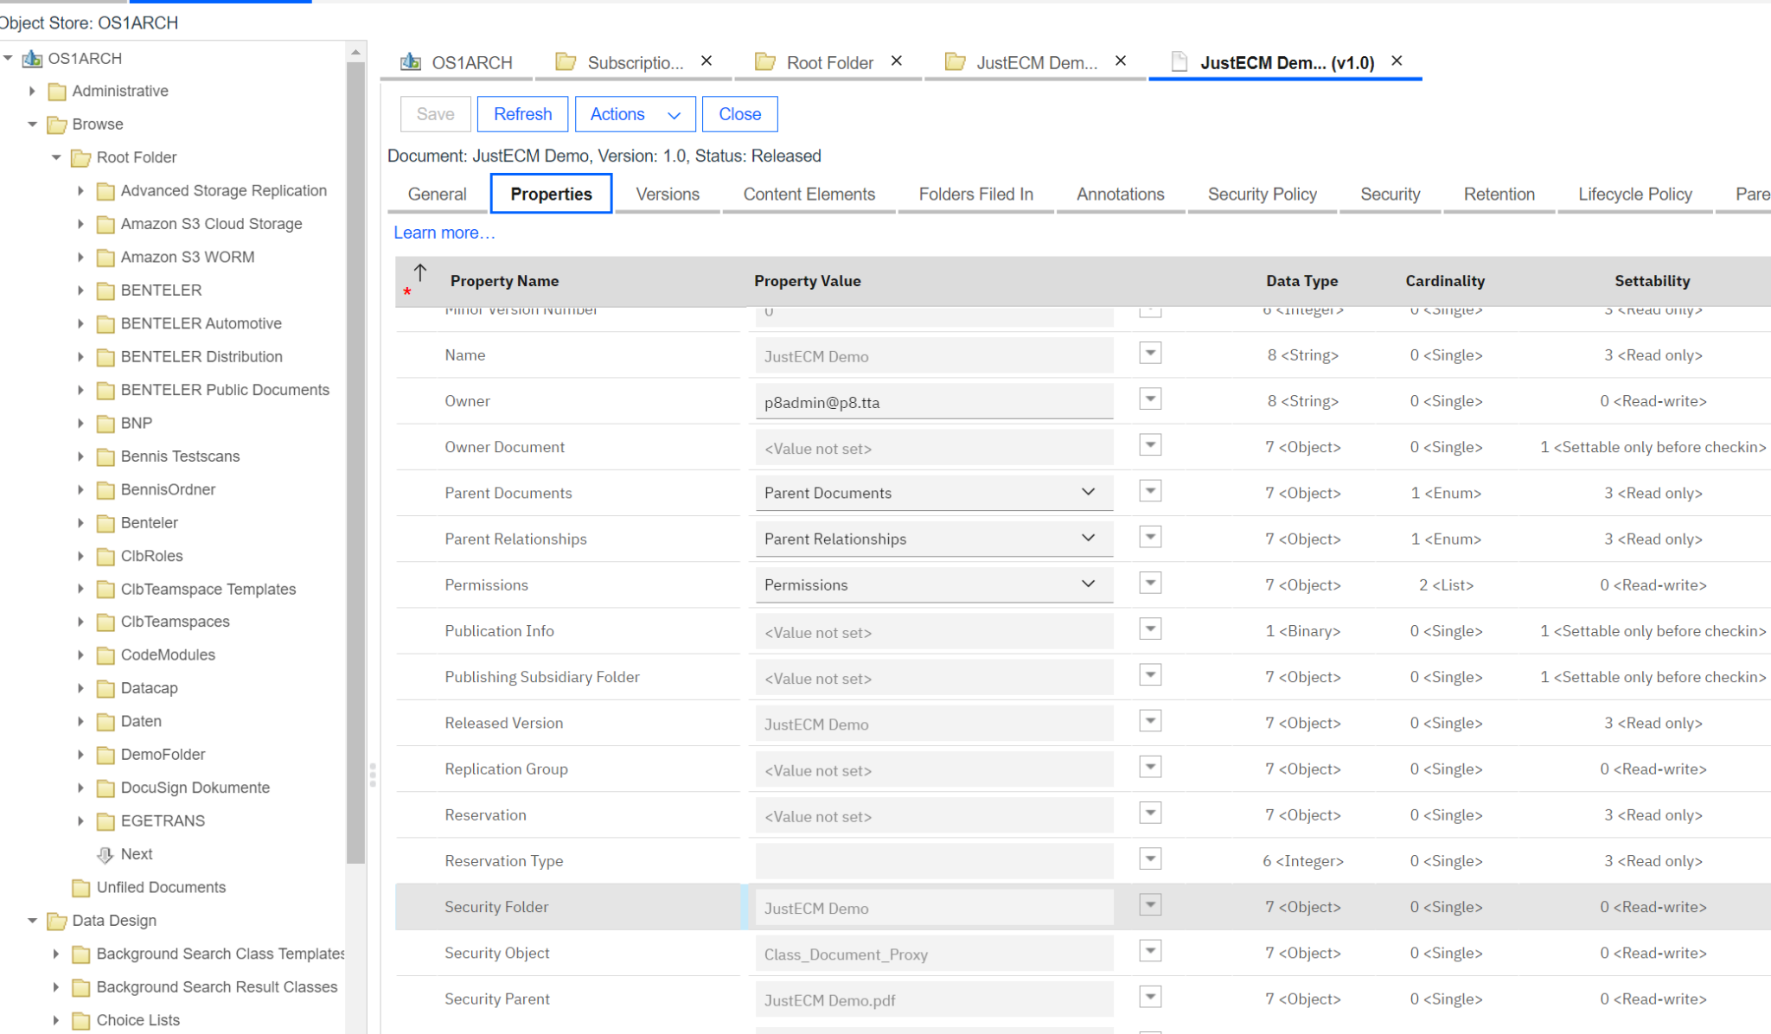Open the Learn more link

tap(444, 232)
